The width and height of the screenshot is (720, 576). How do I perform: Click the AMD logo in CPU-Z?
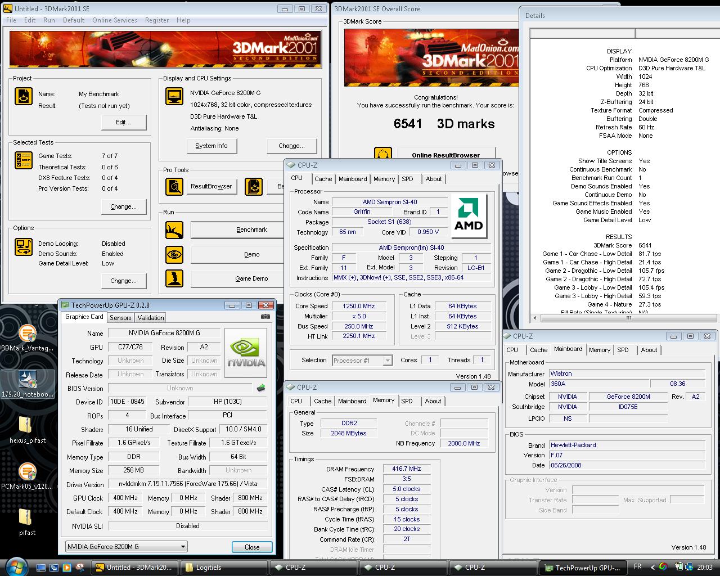[x=469, y=216]
